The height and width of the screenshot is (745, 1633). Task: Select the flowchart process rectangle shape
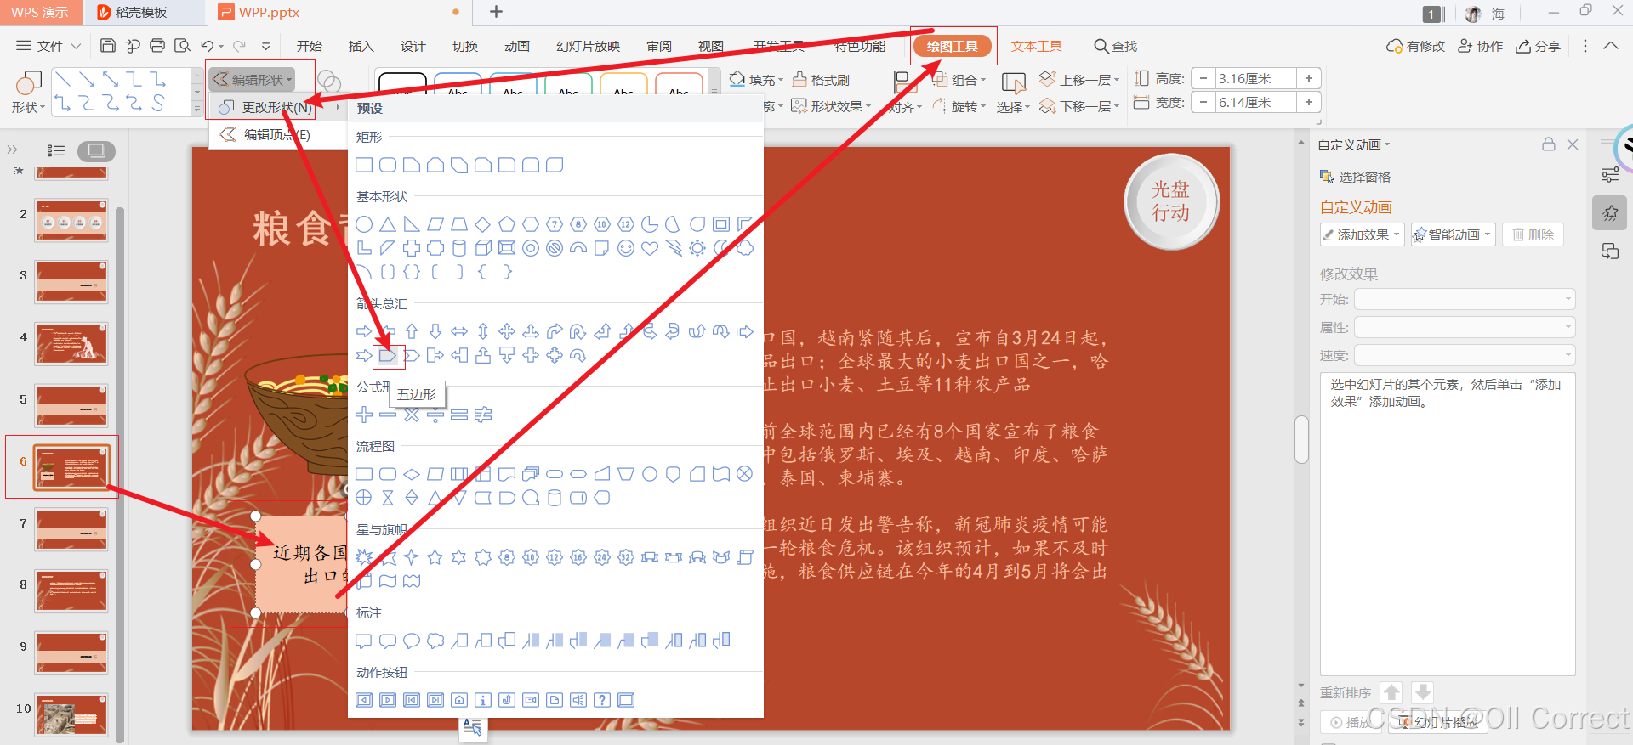(x=364, y=474)
